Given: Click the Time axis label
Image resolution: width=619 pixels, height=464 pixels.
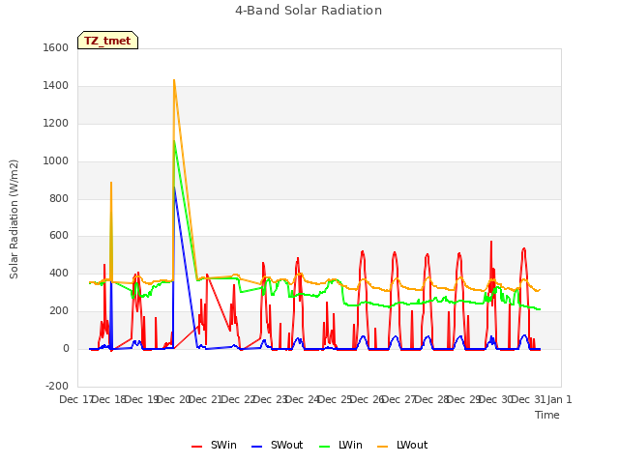Looking at the screenshot, I should click(x=547, y=415).
